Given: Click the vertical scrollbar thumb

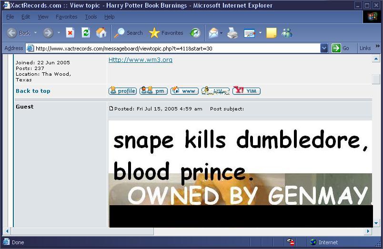Looking at the screenshot, I should (376, 80).
